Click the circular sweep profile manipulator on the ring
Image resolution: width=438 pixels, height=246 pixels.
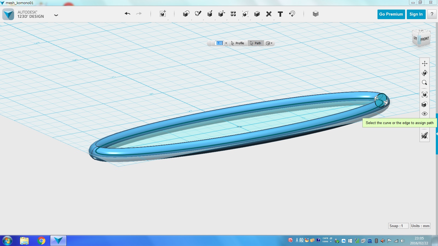[381, 100]
